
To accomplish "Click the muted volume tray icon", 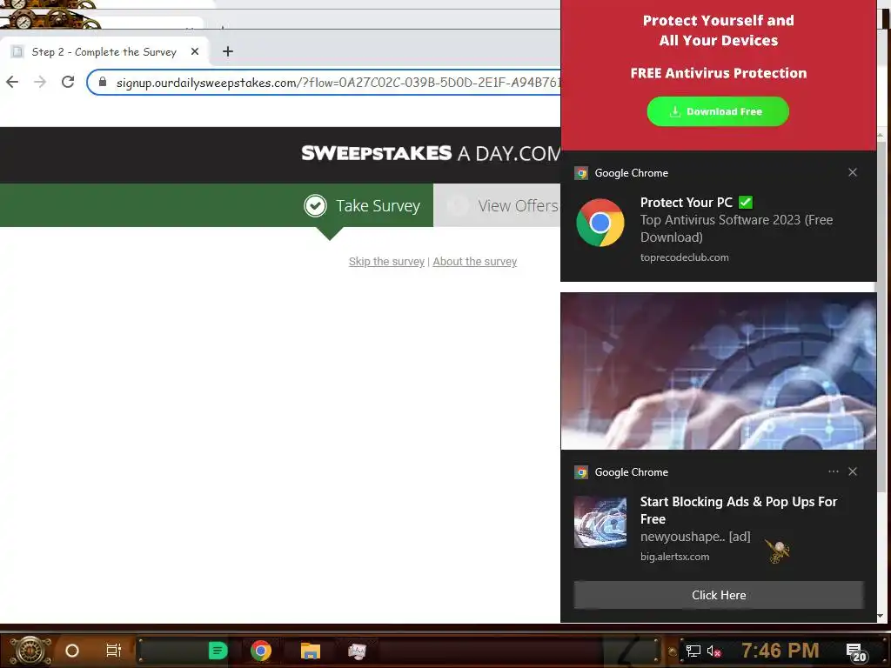I will coord(714,651).
